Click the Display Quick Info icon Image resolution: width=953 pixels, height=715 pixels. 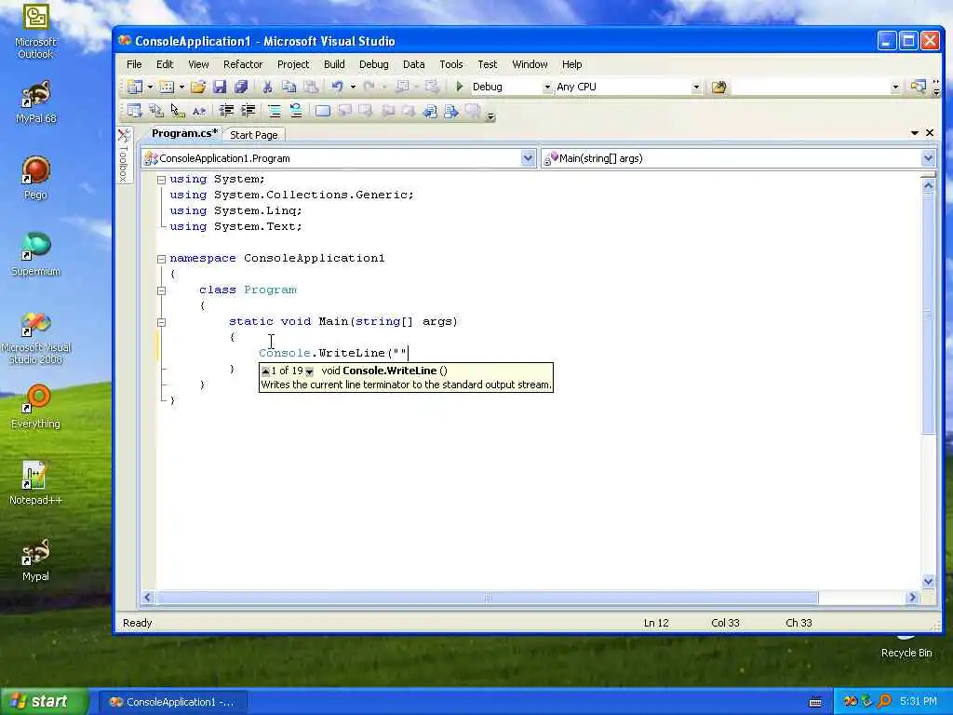coord(178,111)
